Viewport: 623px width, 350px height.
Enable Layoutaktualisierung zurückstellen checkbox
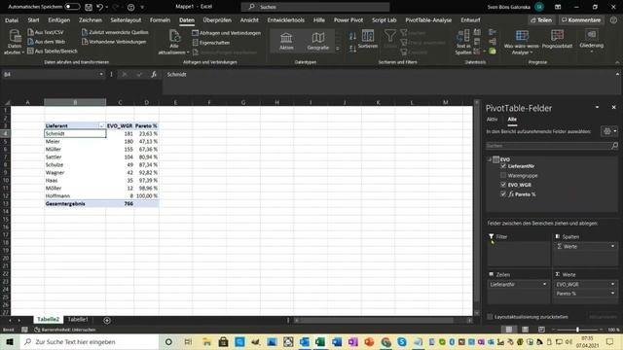[x=490, y=317]
